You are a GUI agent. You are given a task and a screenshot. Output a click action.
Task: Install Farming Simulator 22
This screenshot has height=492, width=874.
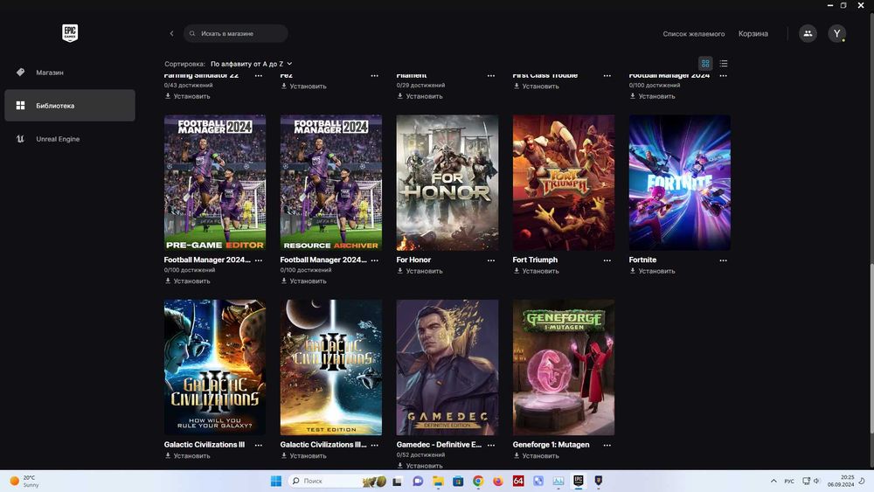187,96
